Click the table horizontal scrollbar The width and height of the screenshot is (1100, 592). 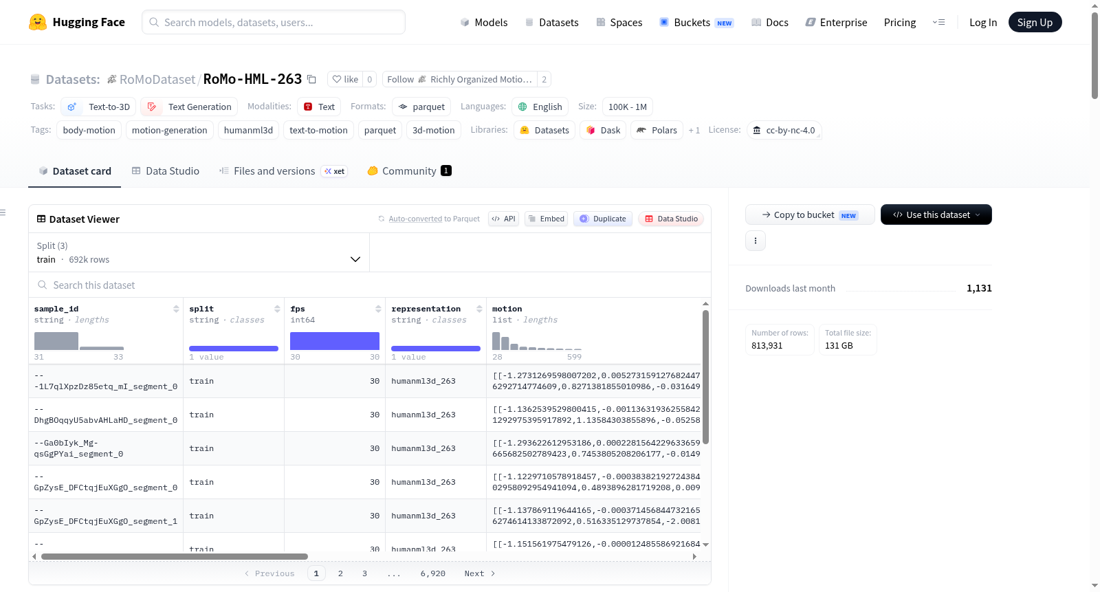pyautogui.click(x=175, y=556)
